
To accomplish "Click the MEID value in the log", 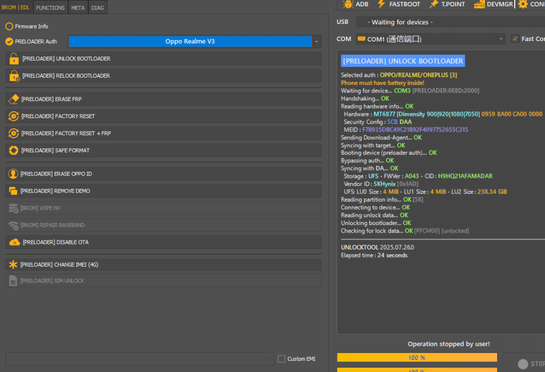I will 415,130.
